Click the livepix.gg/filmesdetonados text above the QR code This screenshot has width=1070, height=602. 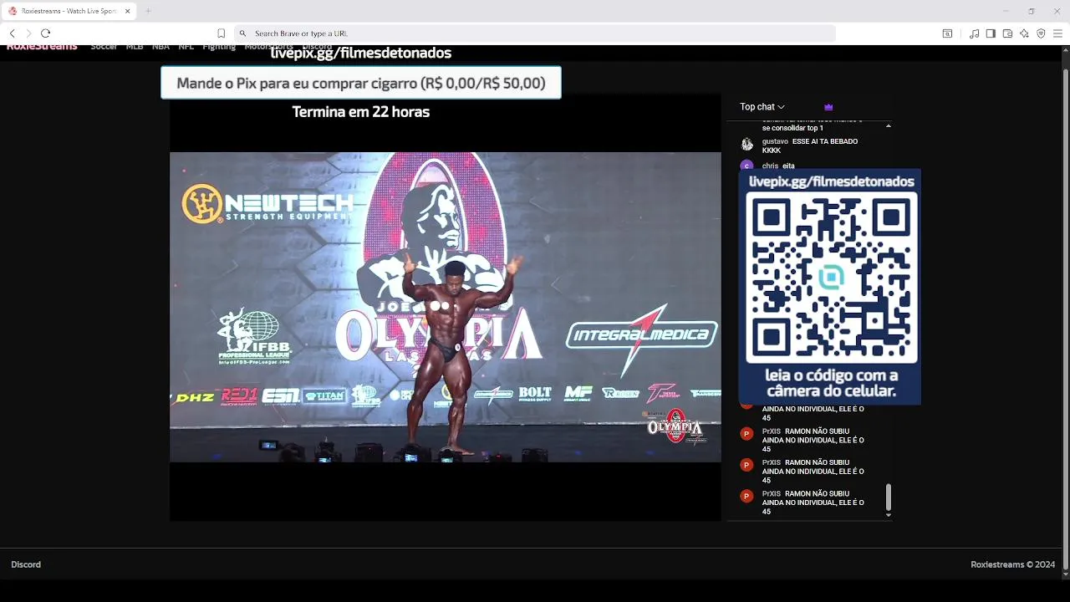(x=831, y=181)
